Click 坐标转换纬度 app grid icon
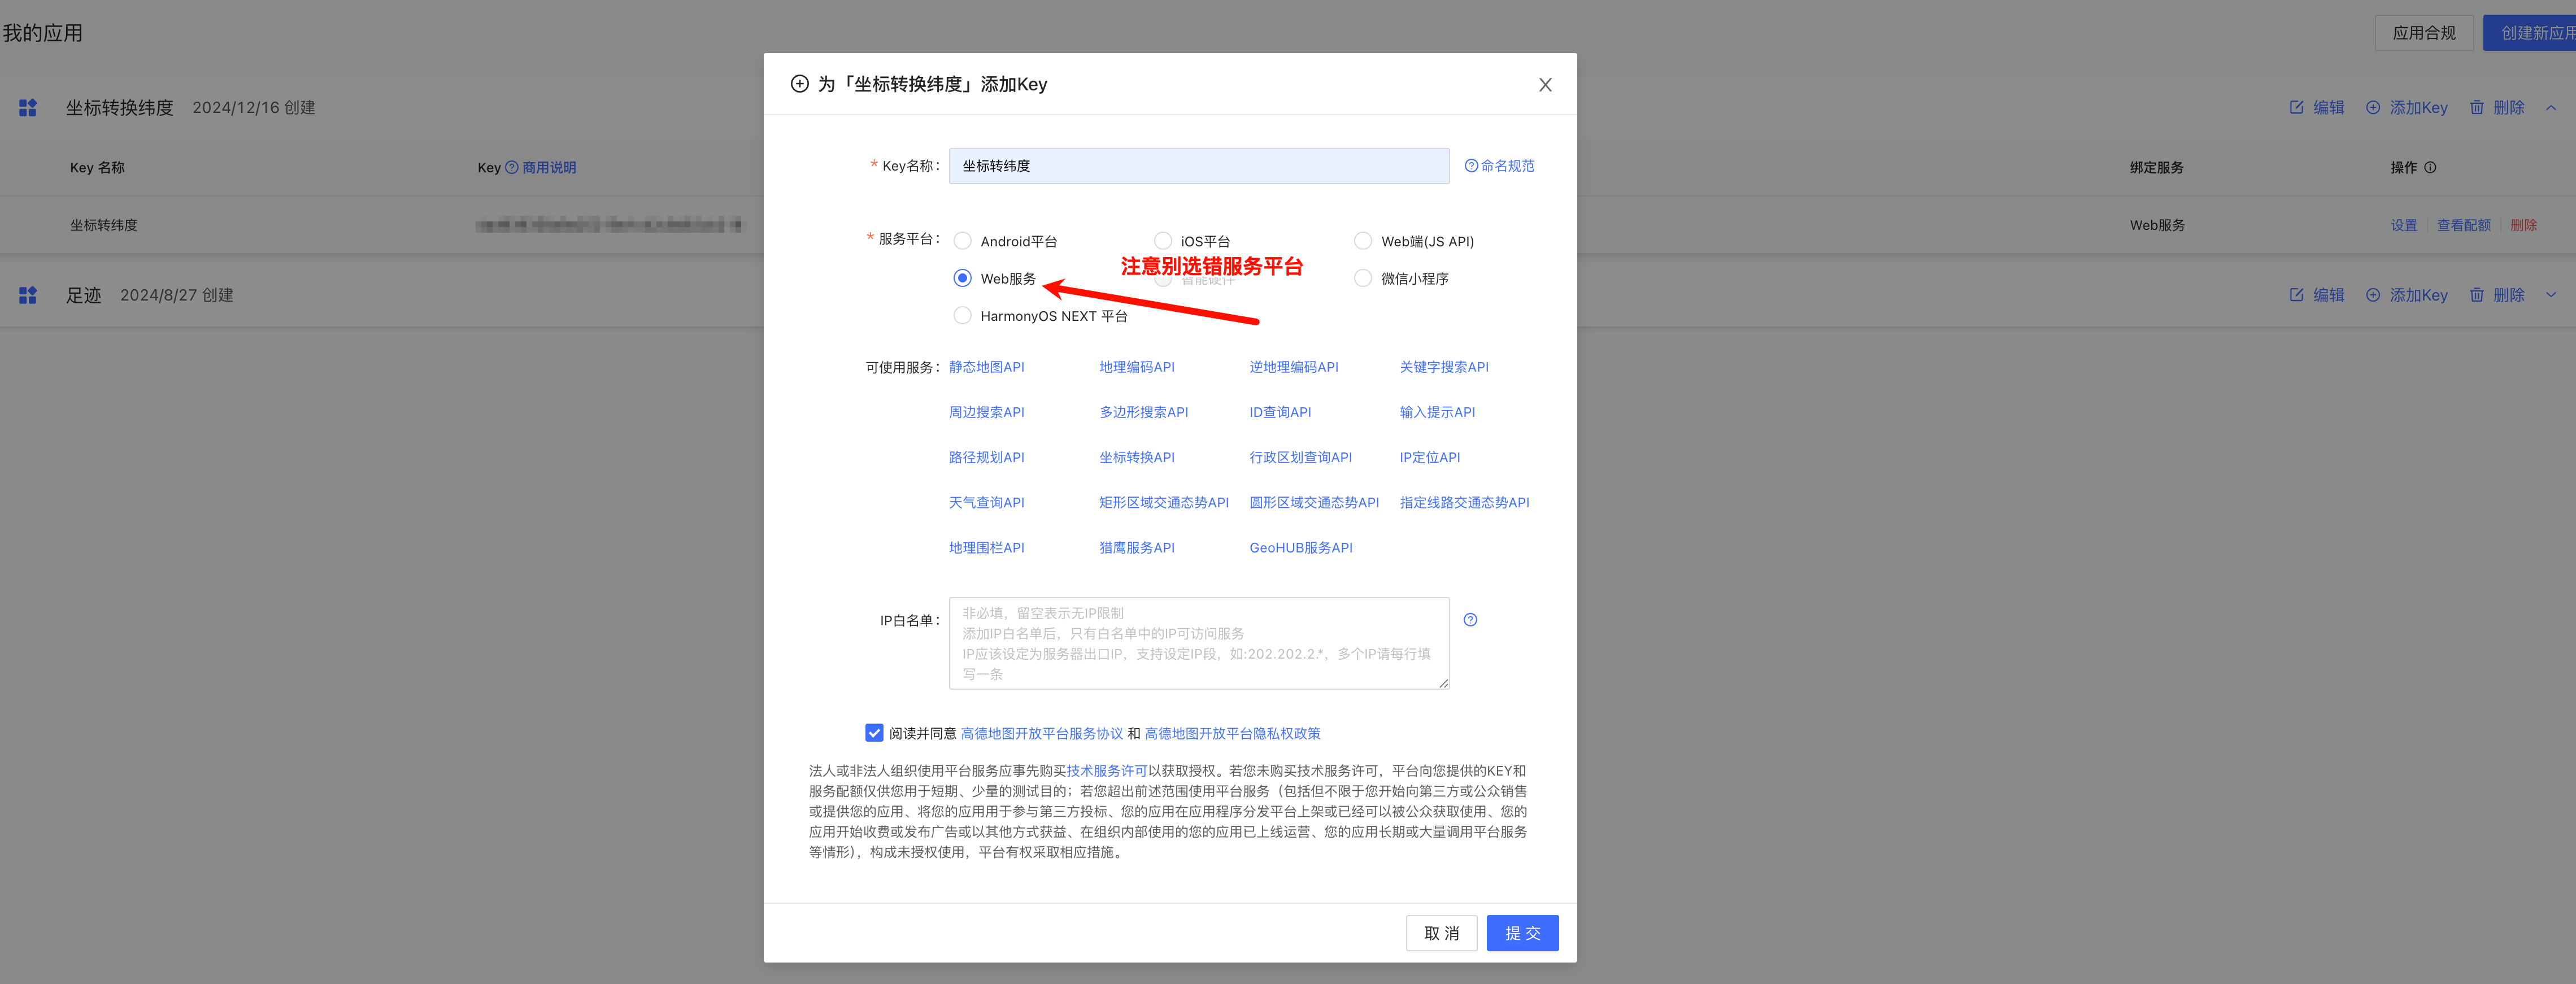Viewport: 2576px width, 984px height. click(x=28, y=108)
